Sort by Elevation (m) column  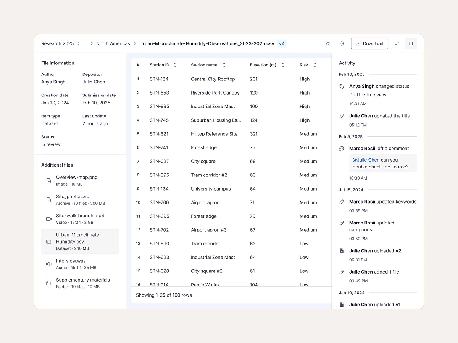tap(283, 65)
